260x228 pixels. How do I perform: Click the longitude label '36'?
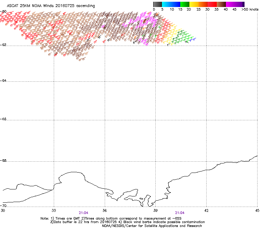[x=105, y=210]
